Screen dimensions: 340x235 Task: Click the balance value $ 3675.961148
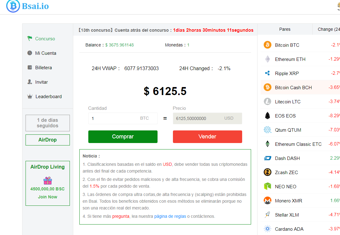(119, 45)
